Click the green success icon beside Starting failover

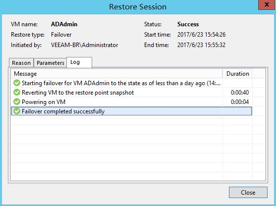[17, 83]
